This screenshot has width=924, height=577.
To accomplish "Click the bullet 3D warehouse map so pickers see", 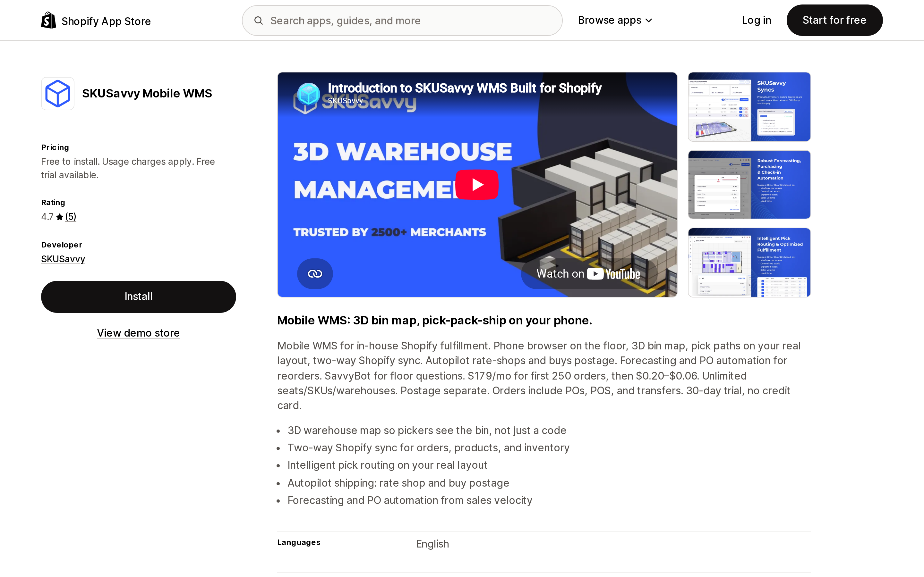I will [x=426, y=431].
